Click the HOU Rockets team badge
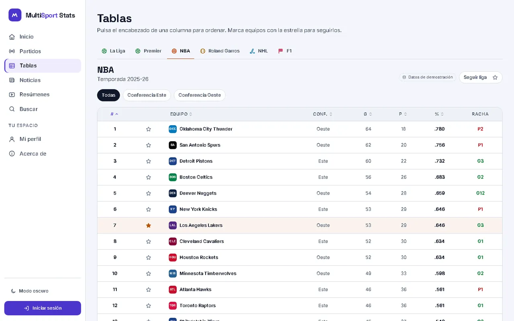This screenshot has height=321, width=514. coord(173,258)
